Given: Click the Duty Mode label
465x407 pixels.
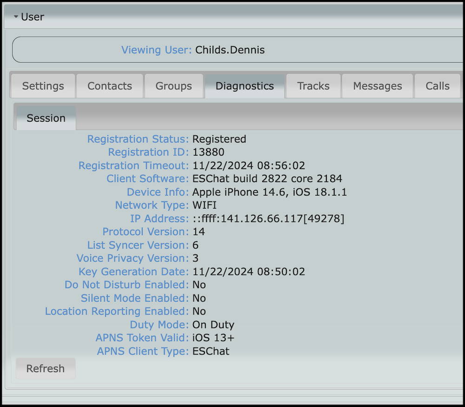Looking at the screenshot, I should click(x=159, y=325).
